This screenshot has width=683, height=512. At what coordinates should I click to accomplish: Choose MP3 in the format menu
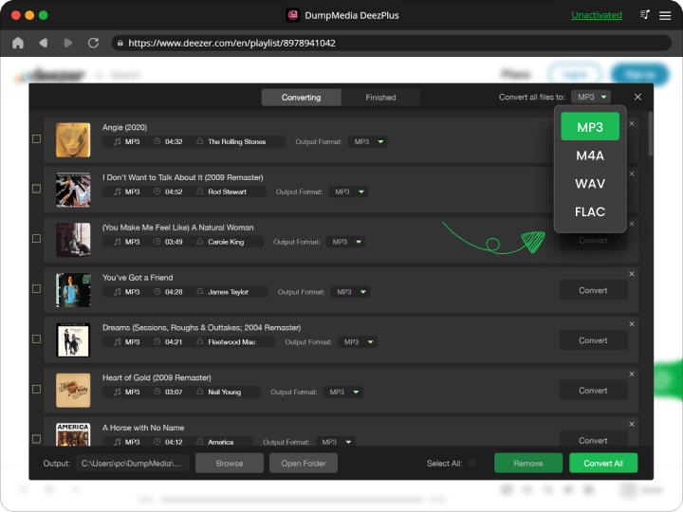(x=590, y=127)
